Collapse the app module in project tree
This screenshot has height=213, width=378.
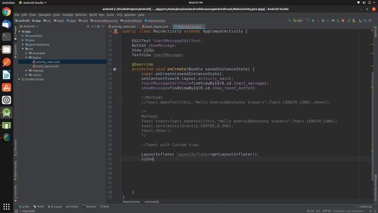[x=19, y=31]
